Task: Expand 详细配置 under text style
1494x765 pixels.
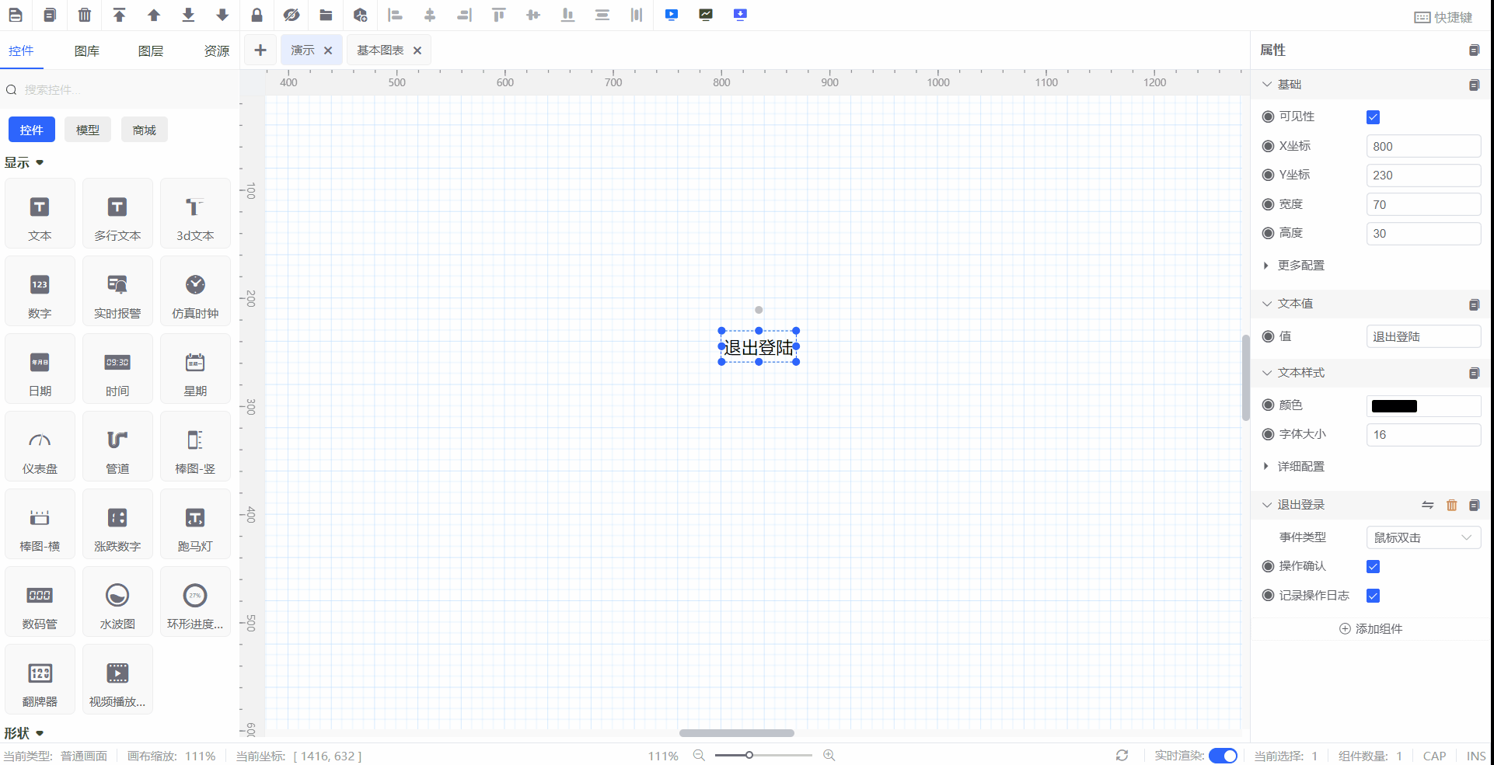Action: [1300, 467]
